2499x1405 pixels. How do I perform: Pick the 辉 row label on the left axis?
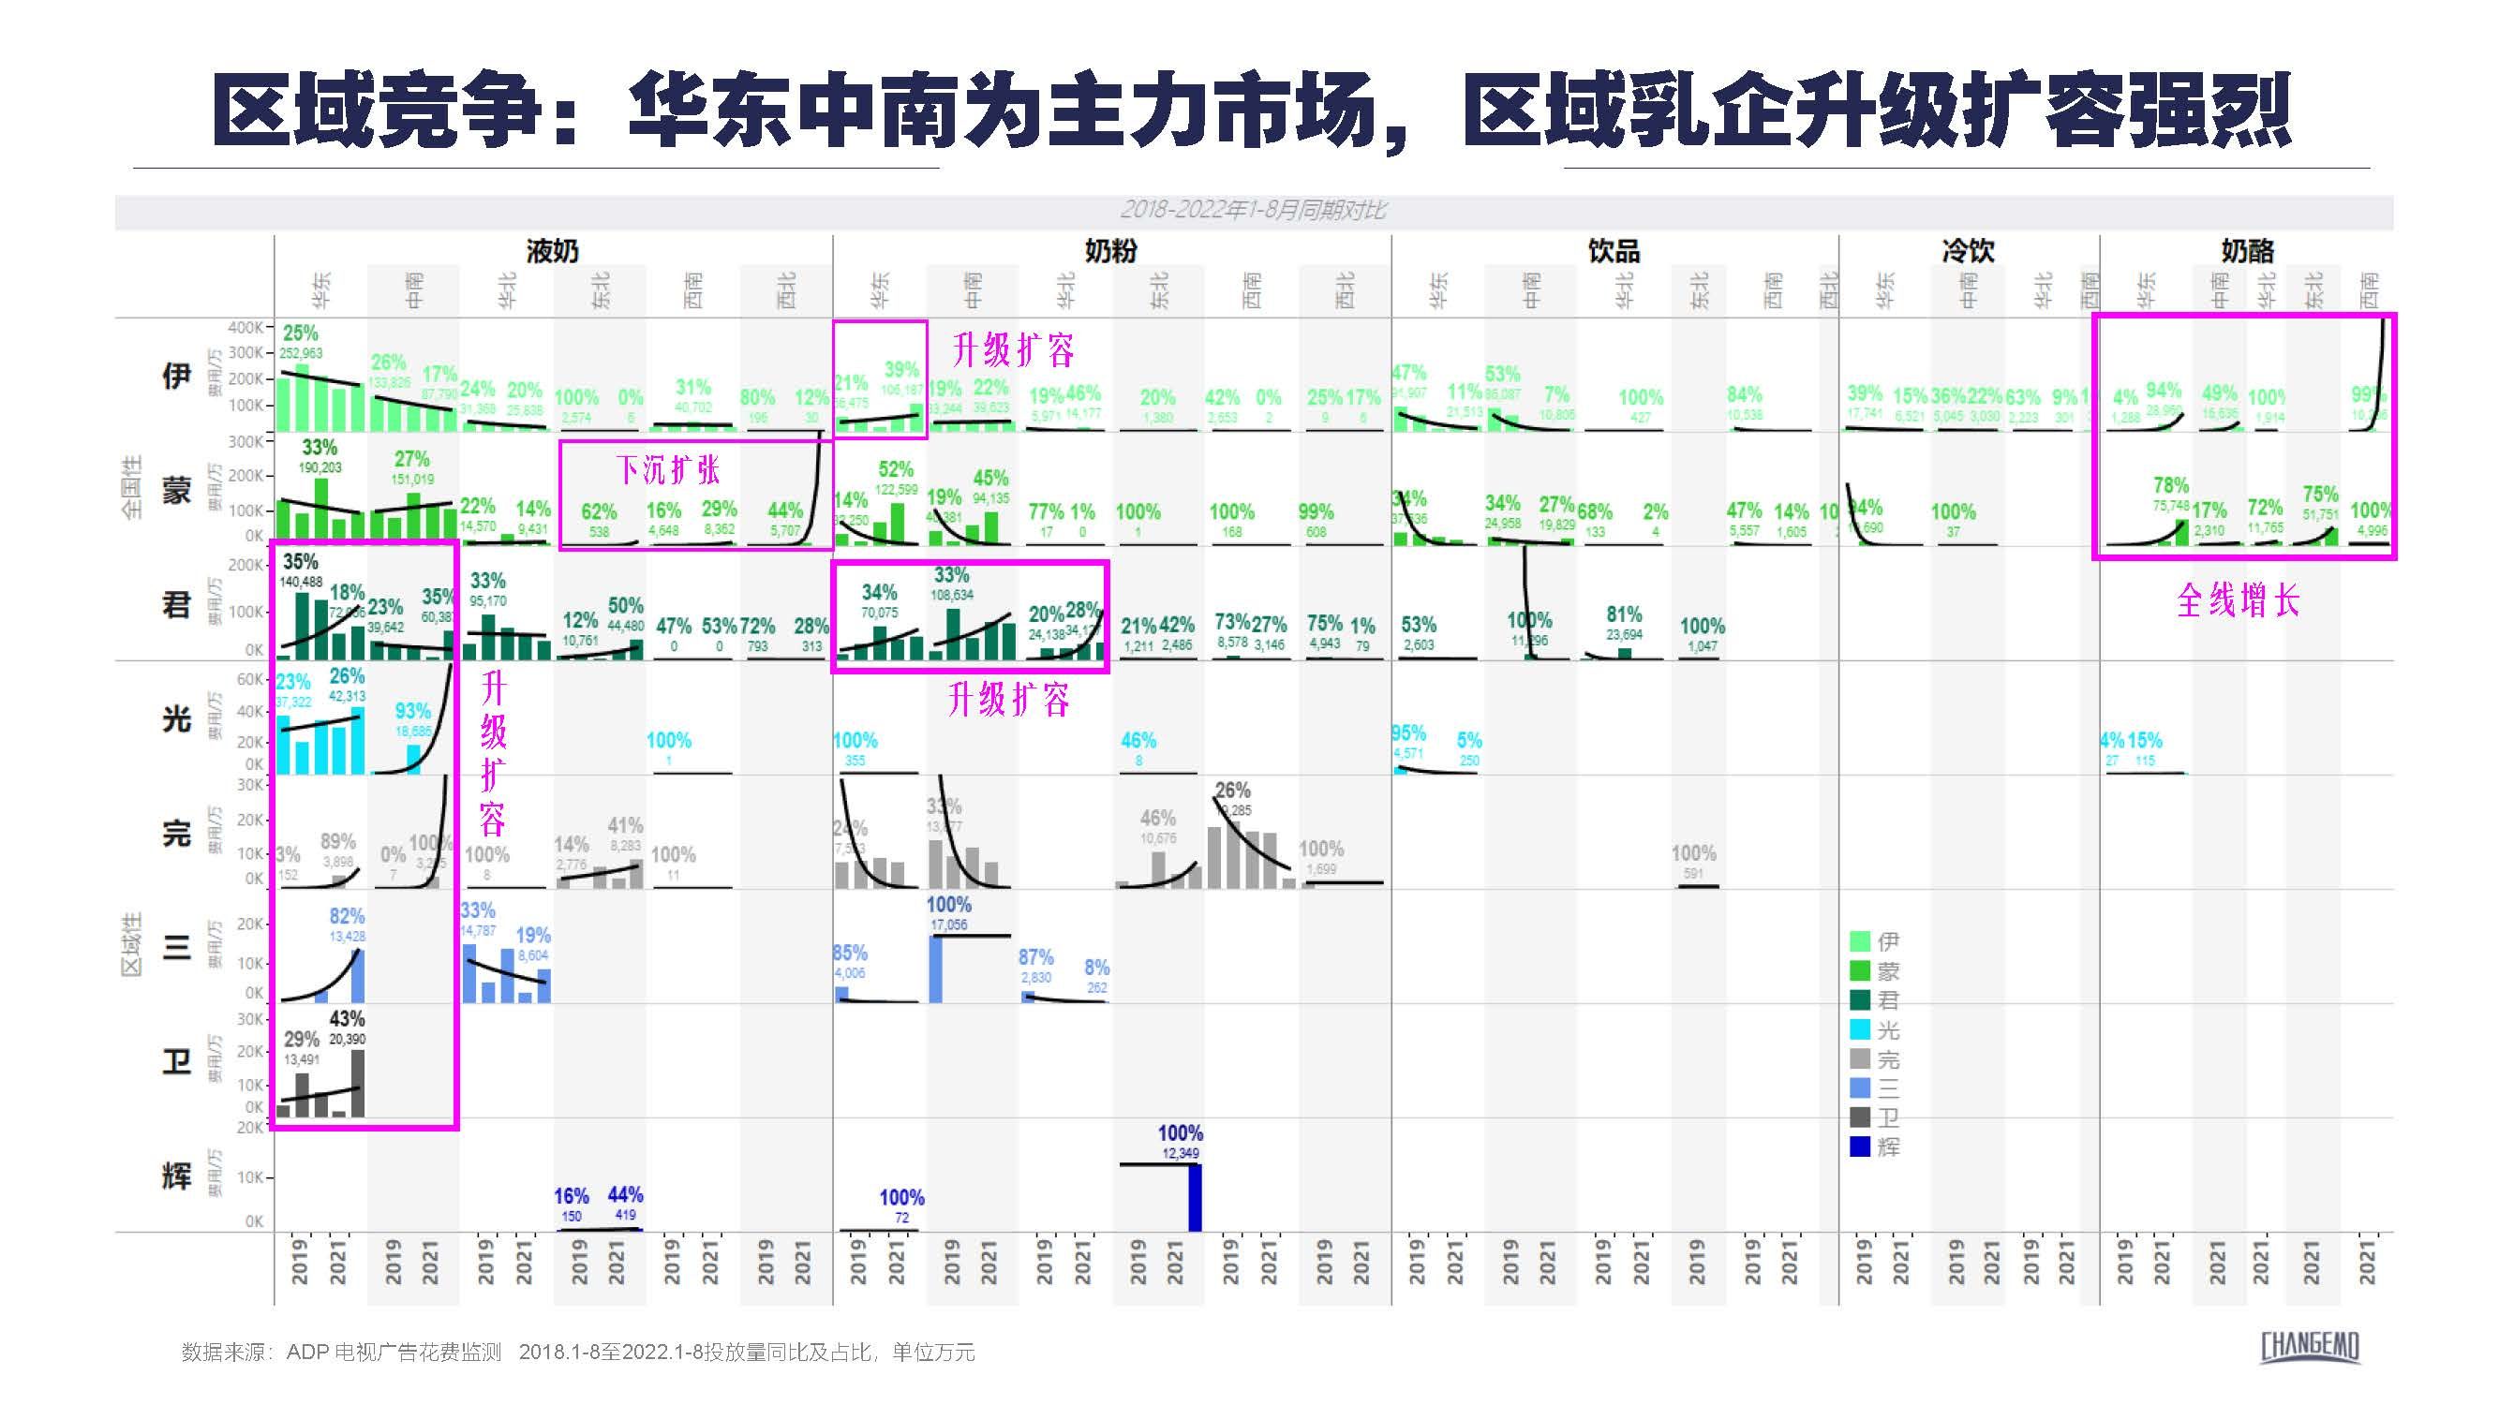tap(176, 1176)
